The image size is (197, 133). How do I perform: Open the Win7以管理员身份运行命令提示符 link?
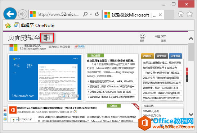point(161,98)
